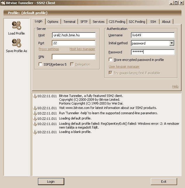Screen dimensions: 185x188
Task: Click info icon beside 'Run Tunnelier -help' entry
Action: click(35, 113)
